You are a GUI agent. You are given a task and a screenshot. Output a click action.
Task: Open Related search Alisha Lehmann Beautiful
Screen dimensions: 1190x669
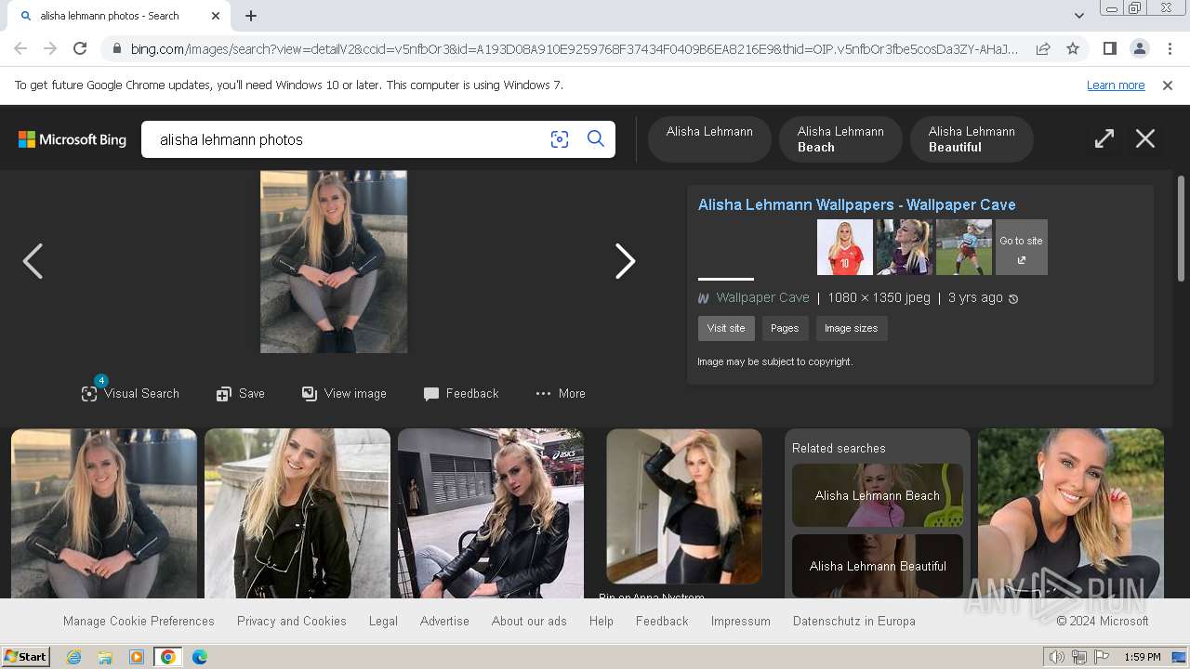point(878,566)
